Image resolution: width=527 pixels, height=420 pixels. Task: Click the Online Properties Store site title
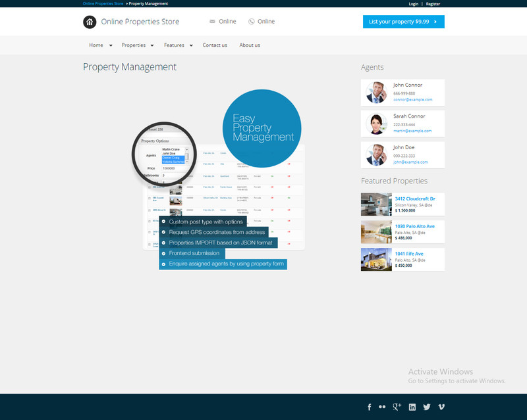pyautogui.click(x=140, y=22)
